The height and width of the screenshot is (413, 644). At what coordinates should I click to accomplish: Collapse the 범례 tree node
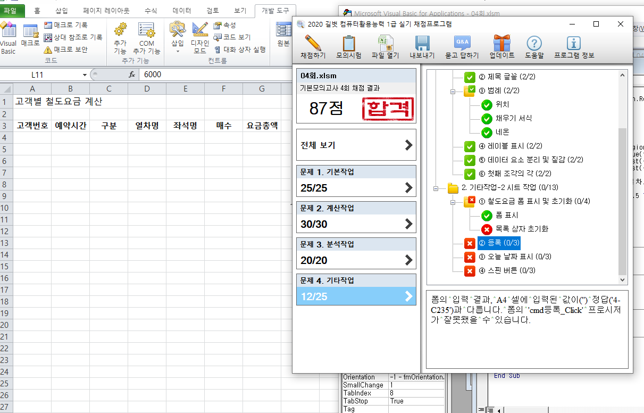coord(453,91)
